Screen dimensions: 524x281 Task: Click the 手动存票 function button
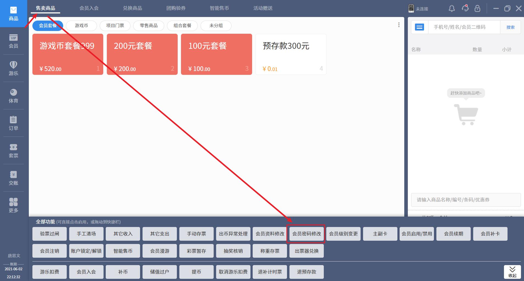(x=196, y=234)
